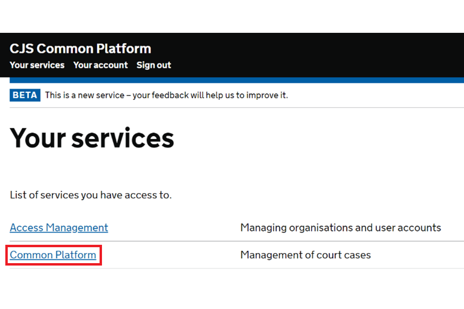
Task: Click the Managing organisations and user accounts description
Action: [x=340, y=227]
